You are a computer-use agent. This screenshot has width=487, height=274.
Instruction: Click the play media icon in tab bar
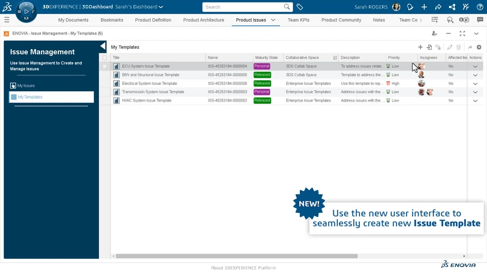[464, 20]
